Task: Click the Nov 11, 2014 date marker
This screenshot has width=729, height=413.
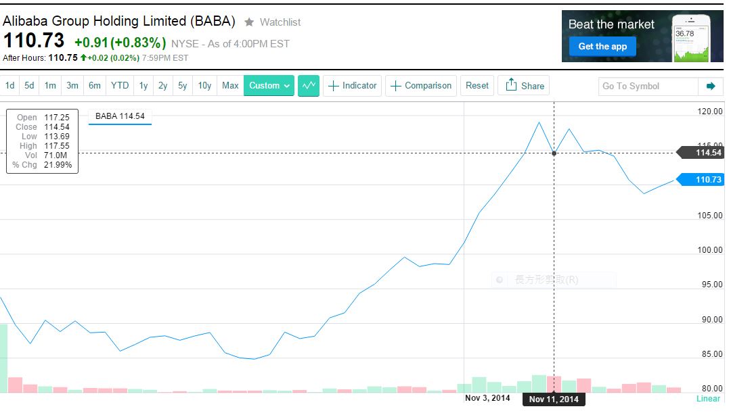Action: (x=554, y=399)
